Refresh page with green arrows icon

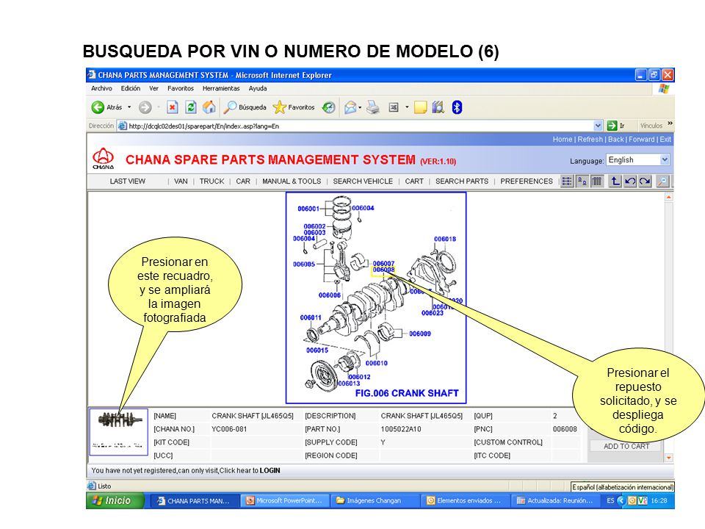click(191, 107)
